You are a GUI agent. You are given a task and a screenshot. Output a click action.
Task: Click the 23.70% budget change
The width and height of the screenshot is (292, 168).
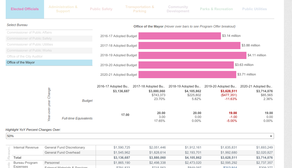[x=159, y=99]
